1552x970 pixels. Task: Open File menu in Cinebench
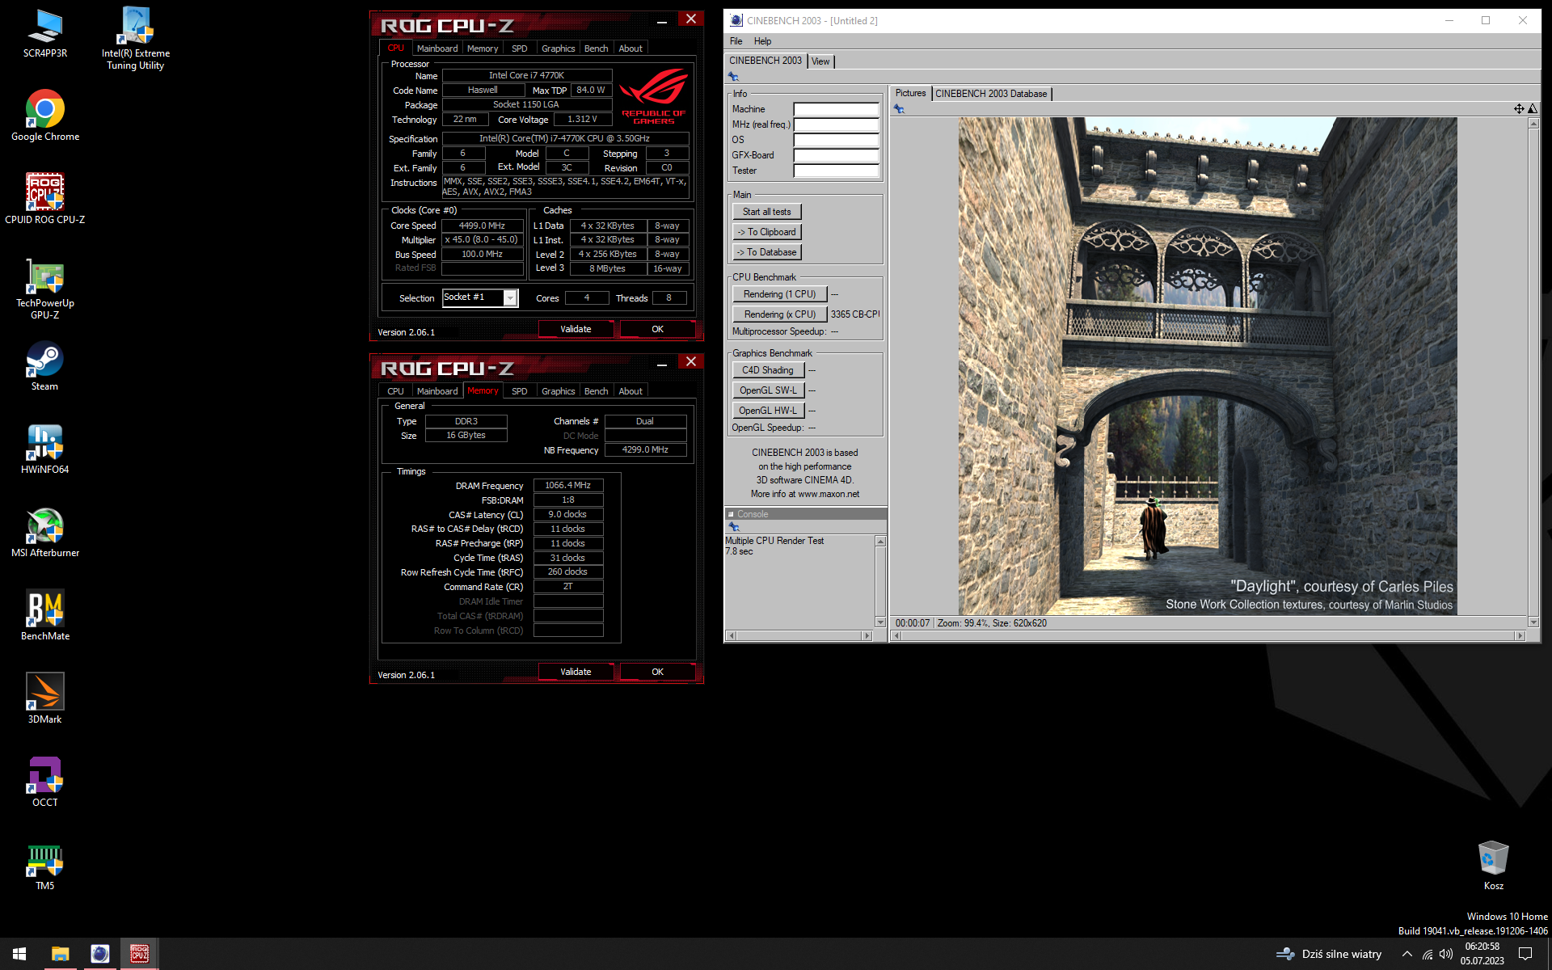point(736,41)
